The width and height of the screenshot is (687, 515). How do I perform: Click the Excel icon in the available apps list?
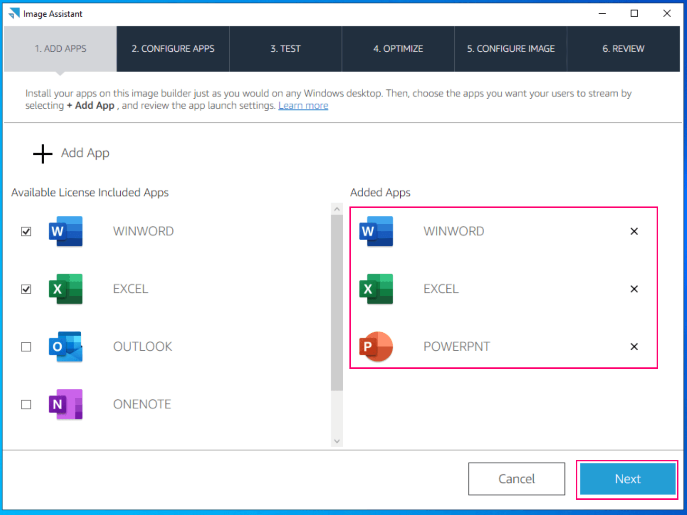[65, 289]
